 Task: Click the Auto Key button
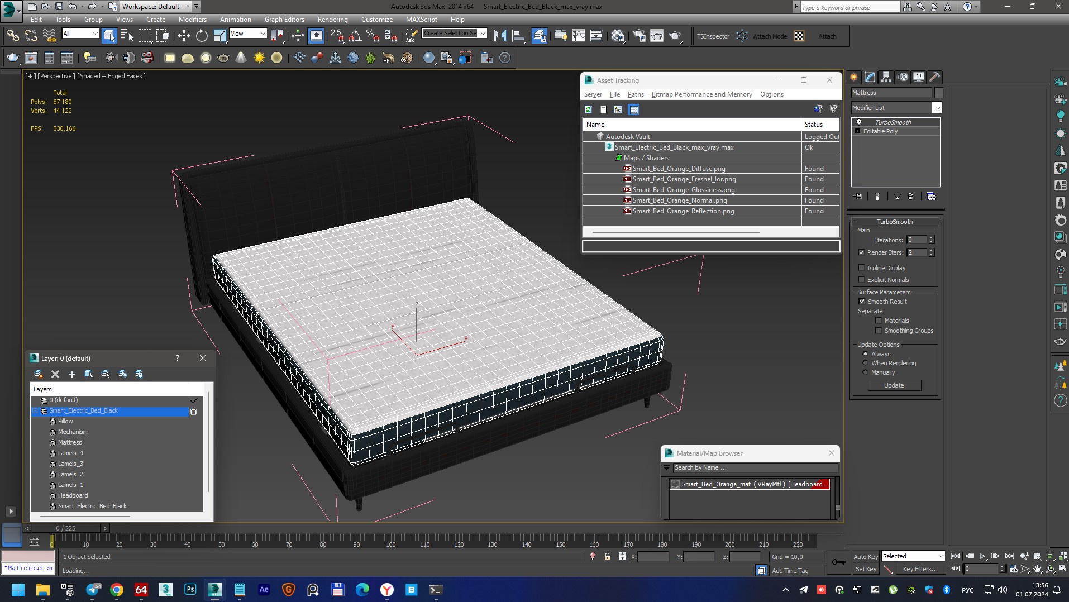point(866,557)
